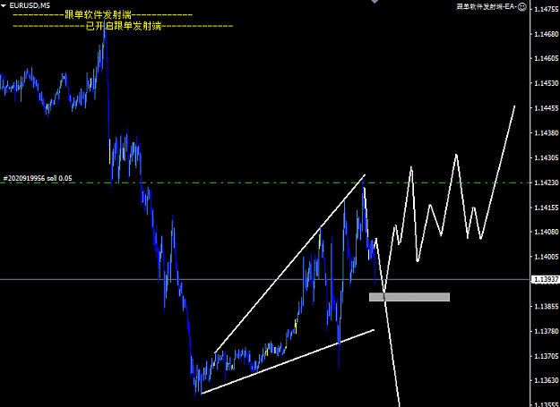Image resolution: width=560 pixels, height=407 pixels.
Task: Click price level 1.13855 on the axis
Action: click(x=546, y=307)
